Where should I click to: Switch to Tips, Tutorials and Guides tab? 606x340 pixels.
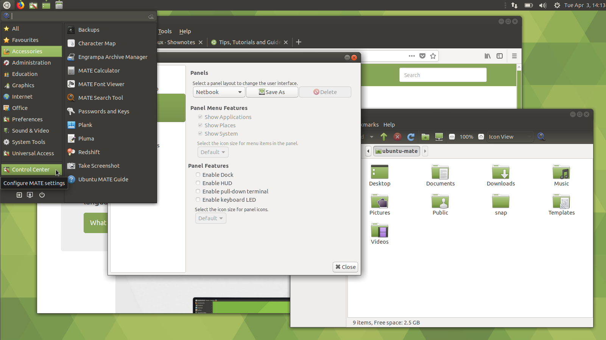[x=249, y=42]
